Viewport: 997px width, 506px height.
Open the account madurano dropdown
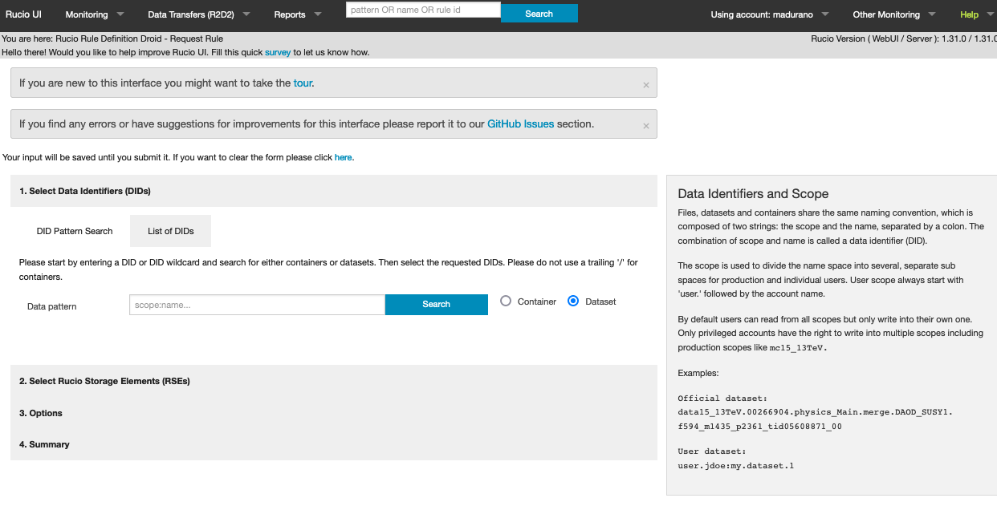click(768, 14)
